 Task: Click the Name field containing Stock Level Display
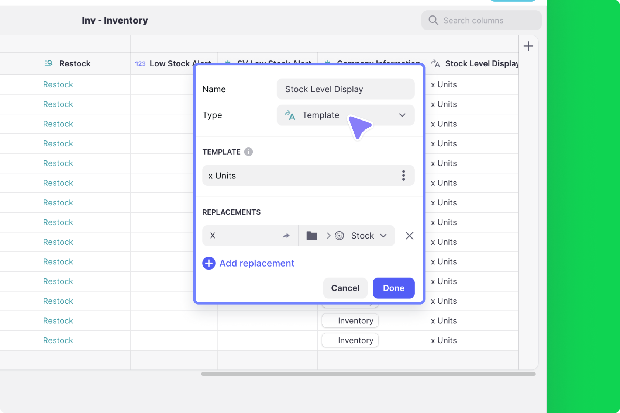point(345,89)
